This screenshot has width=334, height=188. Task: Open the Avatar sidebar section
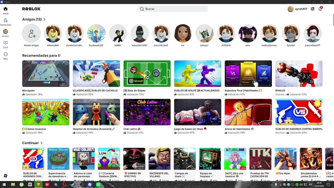pos(5,33)
